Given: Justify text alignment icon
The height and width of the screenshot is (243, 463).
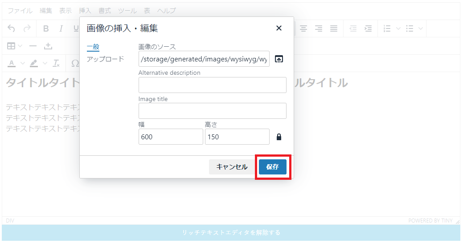Looking at the screenshot, I should [334, 28].
